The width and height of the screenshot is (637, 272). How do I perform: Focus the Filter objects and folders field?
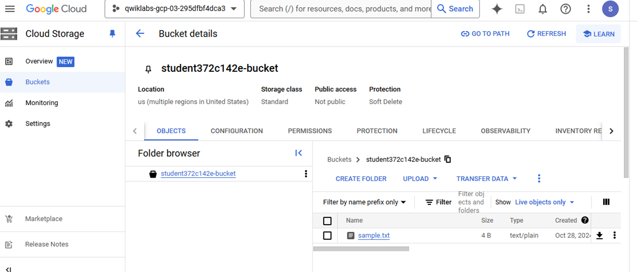[x=471, y=202]
